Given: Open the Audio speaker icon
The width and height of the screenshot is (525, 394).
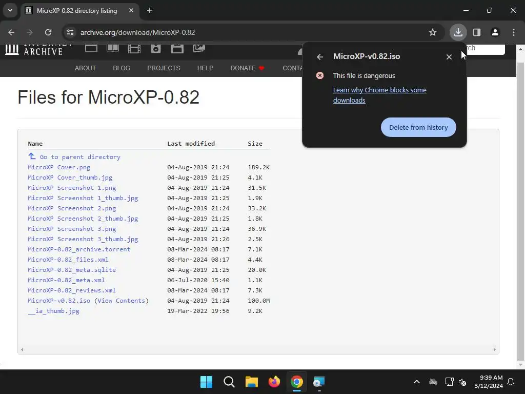Looking at the screenshot, I should click(156, 49).
